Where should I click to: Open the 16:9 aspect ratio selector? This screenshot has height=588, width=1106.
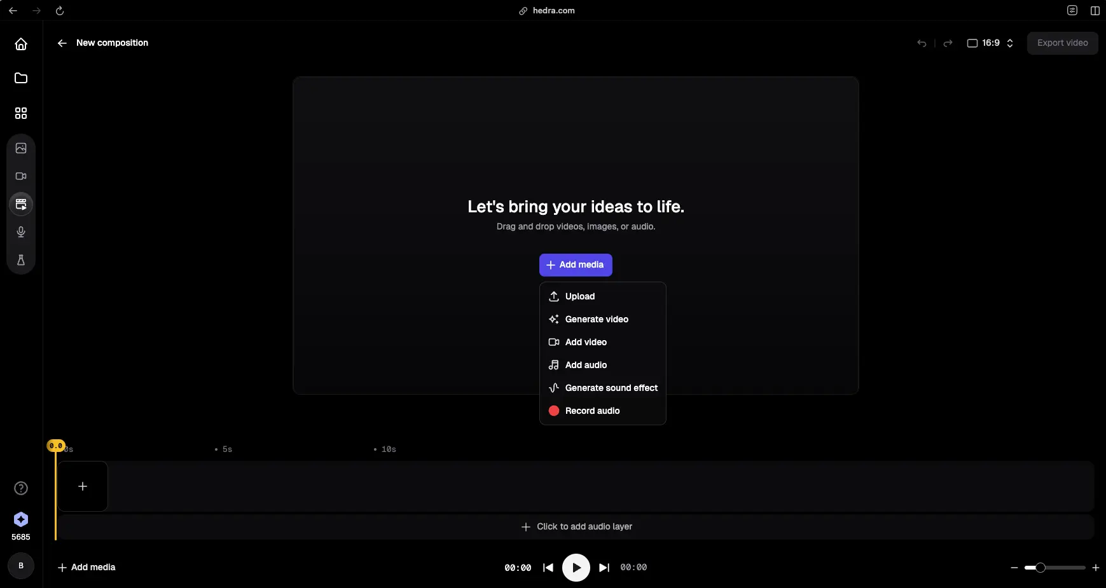coord(990,43)
